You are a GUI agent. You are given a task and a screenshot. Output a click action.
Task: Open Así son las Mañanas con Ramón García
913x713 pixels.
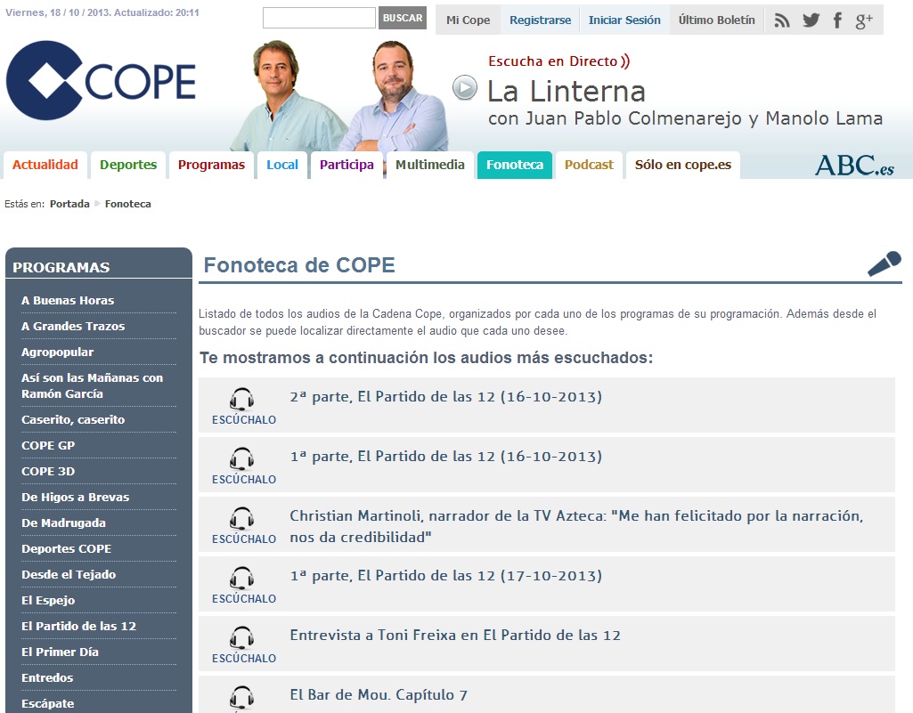click(92, 385)
